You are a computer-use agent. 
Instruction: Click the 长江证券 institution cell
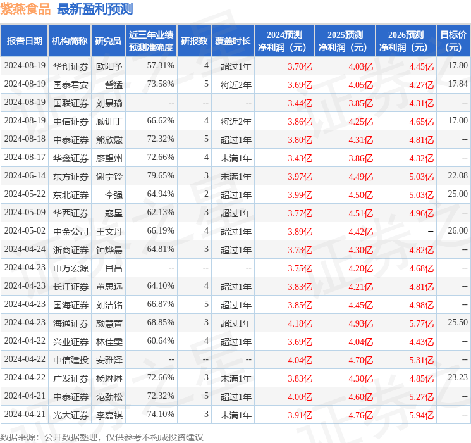pos(71,287)
